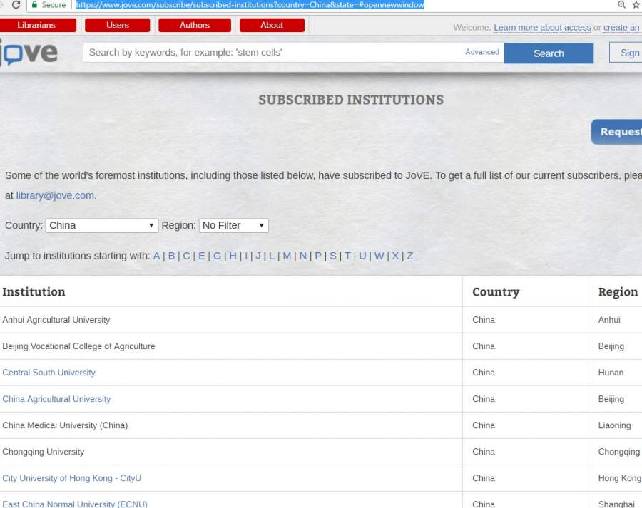Click the library@jove.com email link
This screenshot has width=642, height=508.
tap(55, 195)
